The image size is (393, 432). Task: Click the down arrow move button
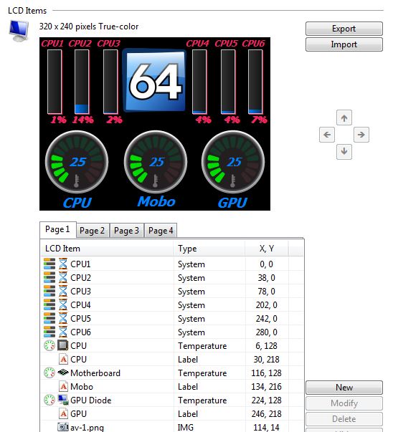coord(344,152)
